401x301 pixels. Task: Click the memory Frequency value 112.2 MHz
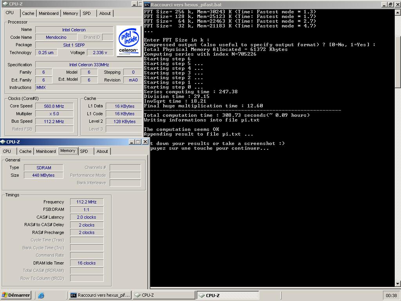coord(87,202)
